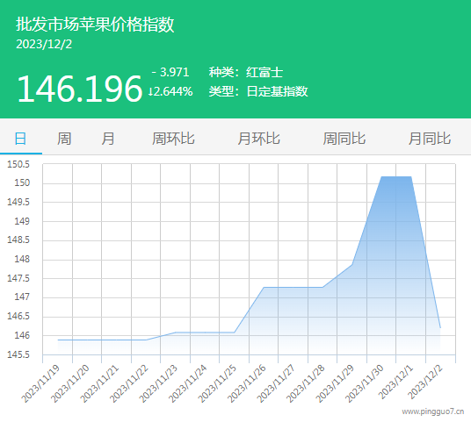Viewport: 471px width, 422px height.
Task: Switch to the 周 weekly tab
Action: tap(64, 139)
